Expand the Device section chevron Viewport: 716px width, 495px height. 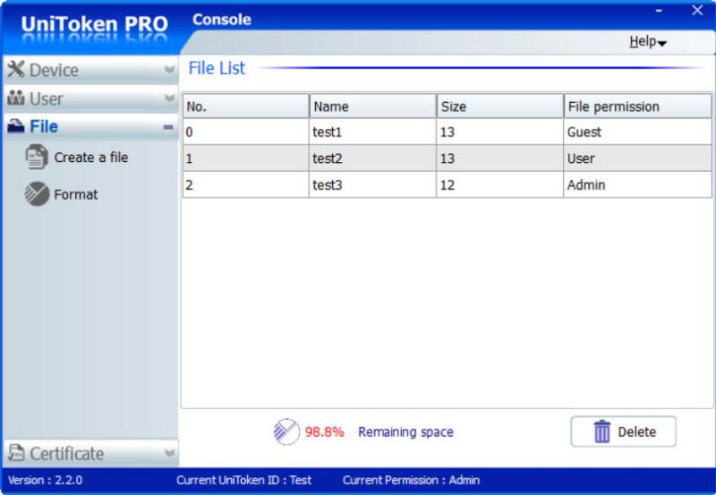(x=169, y=70)
